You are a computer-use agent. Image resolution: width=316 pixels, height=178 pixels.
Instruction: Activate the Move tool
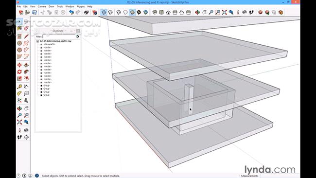click(19, 65)
